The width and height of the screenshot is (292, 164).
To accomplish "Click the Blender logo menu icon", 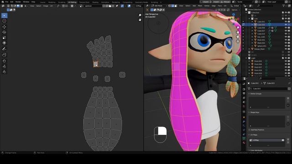I will tap(3, 2).
